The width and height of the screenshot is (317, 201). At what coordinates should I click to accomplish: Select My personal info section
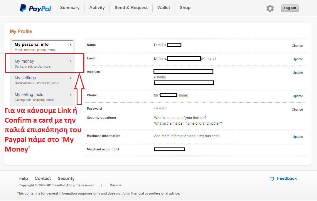(43, 47)
